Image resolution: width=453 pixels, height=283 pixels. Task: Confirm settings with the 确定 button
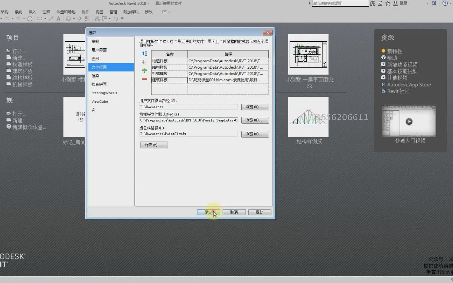208,212
